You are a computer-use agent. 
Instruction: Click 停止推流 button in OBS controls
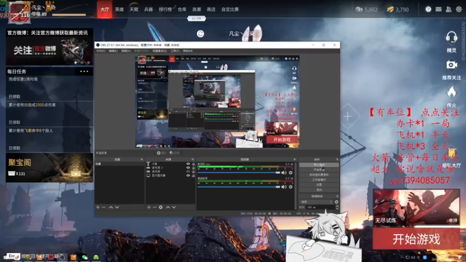point(319,165)
